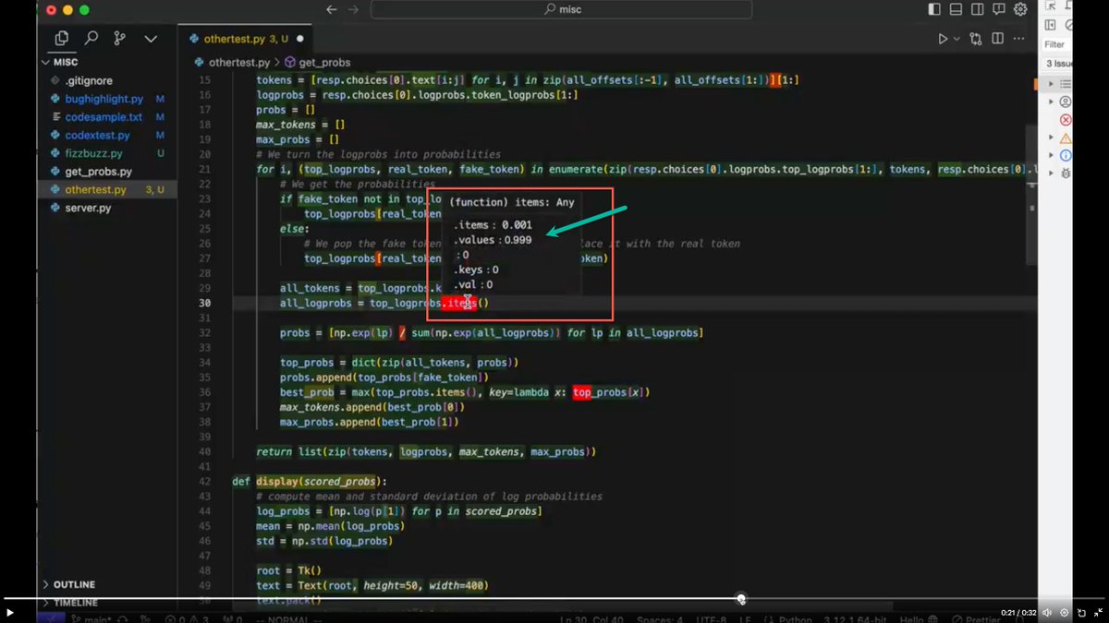The image size is (1109, 623).
Task: Open the run options dropdown arrow
Action: 957,39
